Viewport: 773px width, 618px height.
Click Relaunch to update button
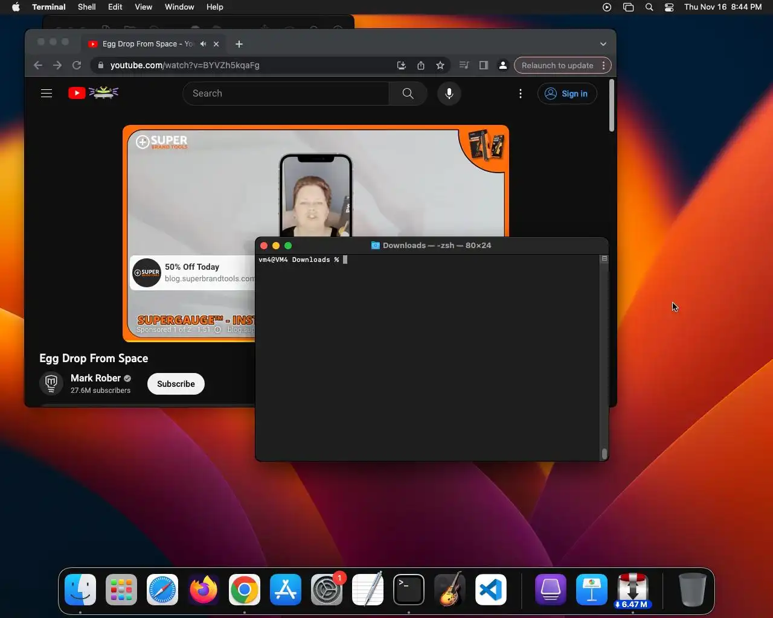[557, 65]
